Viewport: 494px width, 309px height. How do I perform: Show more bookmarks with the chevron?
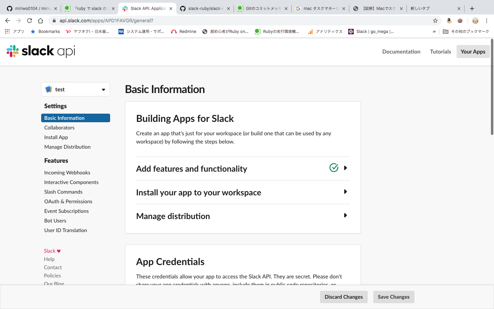(434, 31)
